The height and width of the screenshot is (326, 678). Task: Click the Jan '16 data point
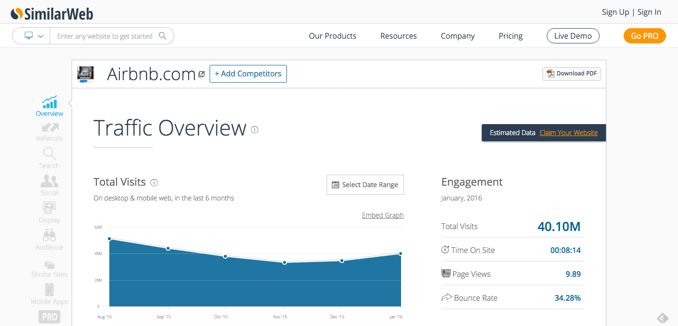pos(400,254)
